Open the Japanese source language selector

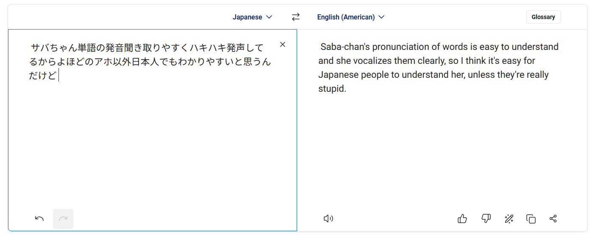click(x=247, y=17)
